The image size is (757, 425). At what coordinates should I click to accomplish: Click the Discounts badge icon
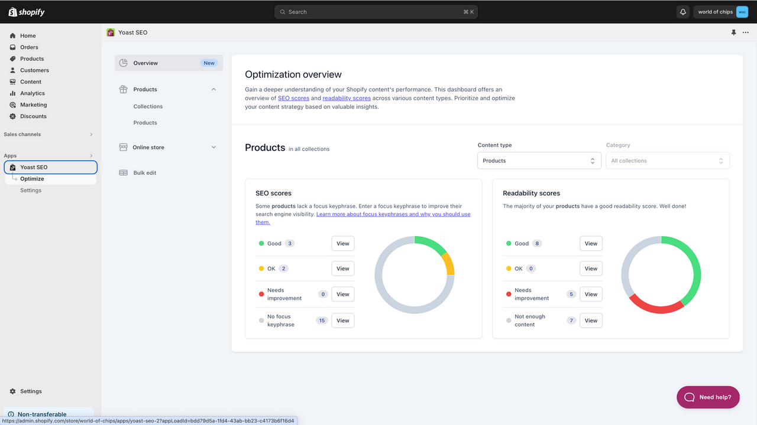coord(12,116)
